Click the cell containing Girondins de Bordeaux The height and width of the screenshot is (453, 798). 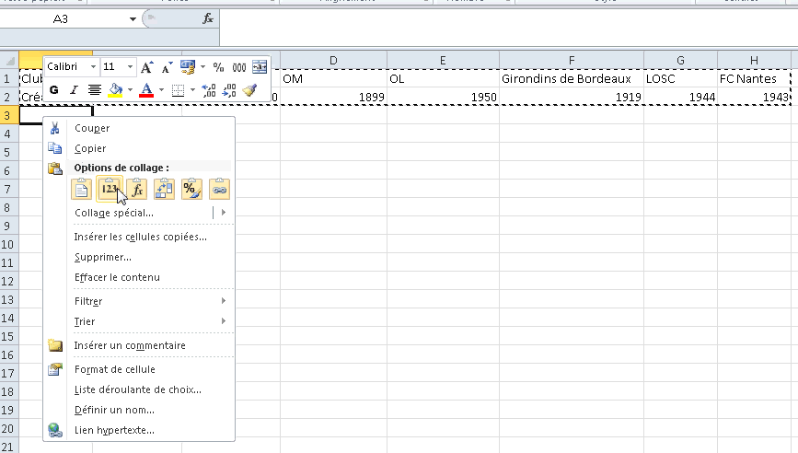click(572, 79)
